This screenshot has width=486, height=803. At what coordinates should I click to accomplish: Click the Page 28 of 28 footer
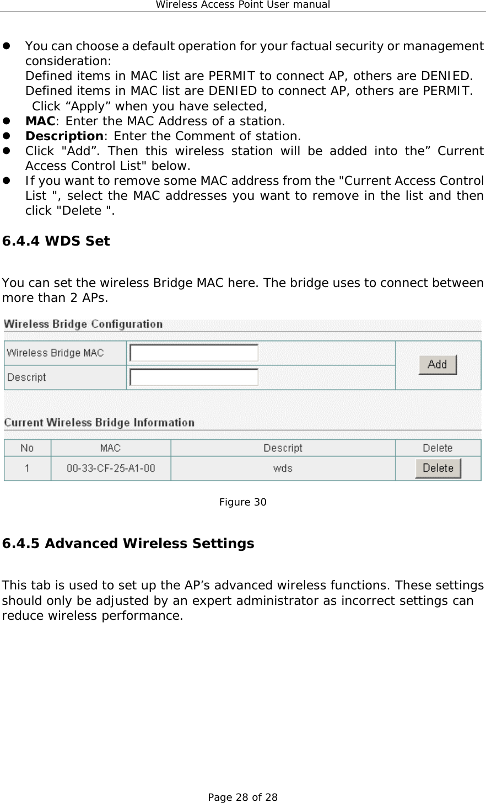[x=242, y=796]
